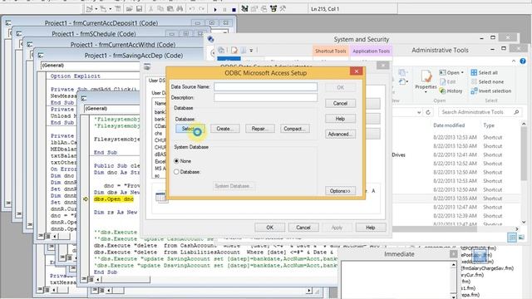
Task: Click the Add Form toolbar icon
Action: (103, 9)
